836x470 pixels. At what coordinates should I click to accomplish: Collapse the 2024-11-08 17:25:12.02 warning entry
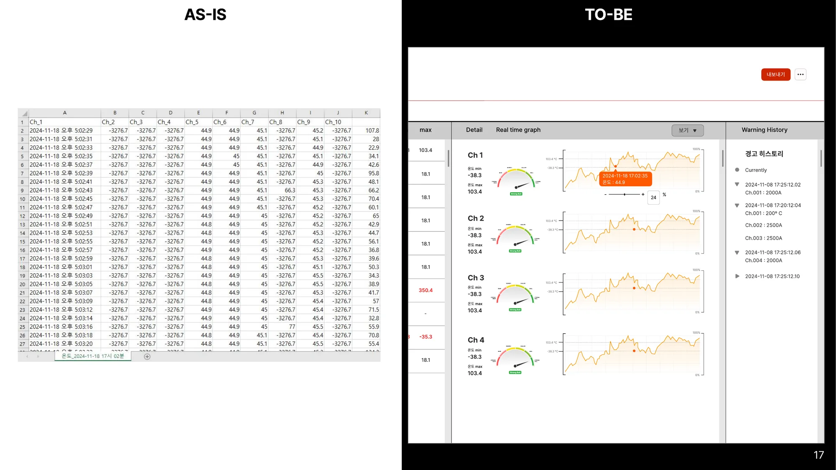(x=737, y=184)
